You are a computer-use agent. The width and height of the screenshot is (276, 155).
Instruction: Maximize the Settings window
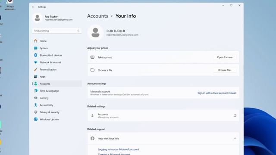pos(231,6)
